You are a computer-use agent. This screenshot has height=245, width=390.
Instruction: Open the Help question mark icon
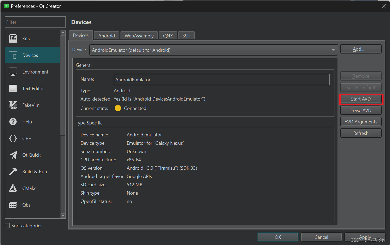pyautogui.click(x=13, y=122)
